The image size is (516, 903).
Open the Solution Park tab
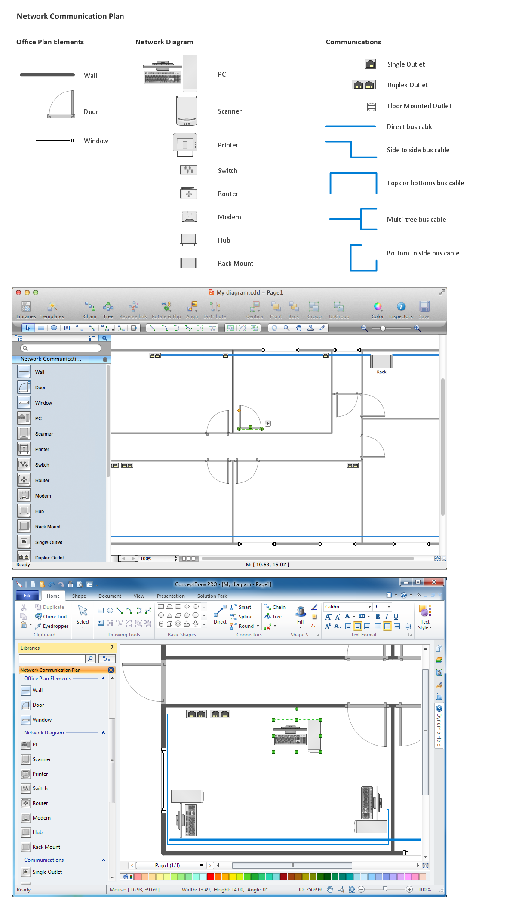pos(212,596)
